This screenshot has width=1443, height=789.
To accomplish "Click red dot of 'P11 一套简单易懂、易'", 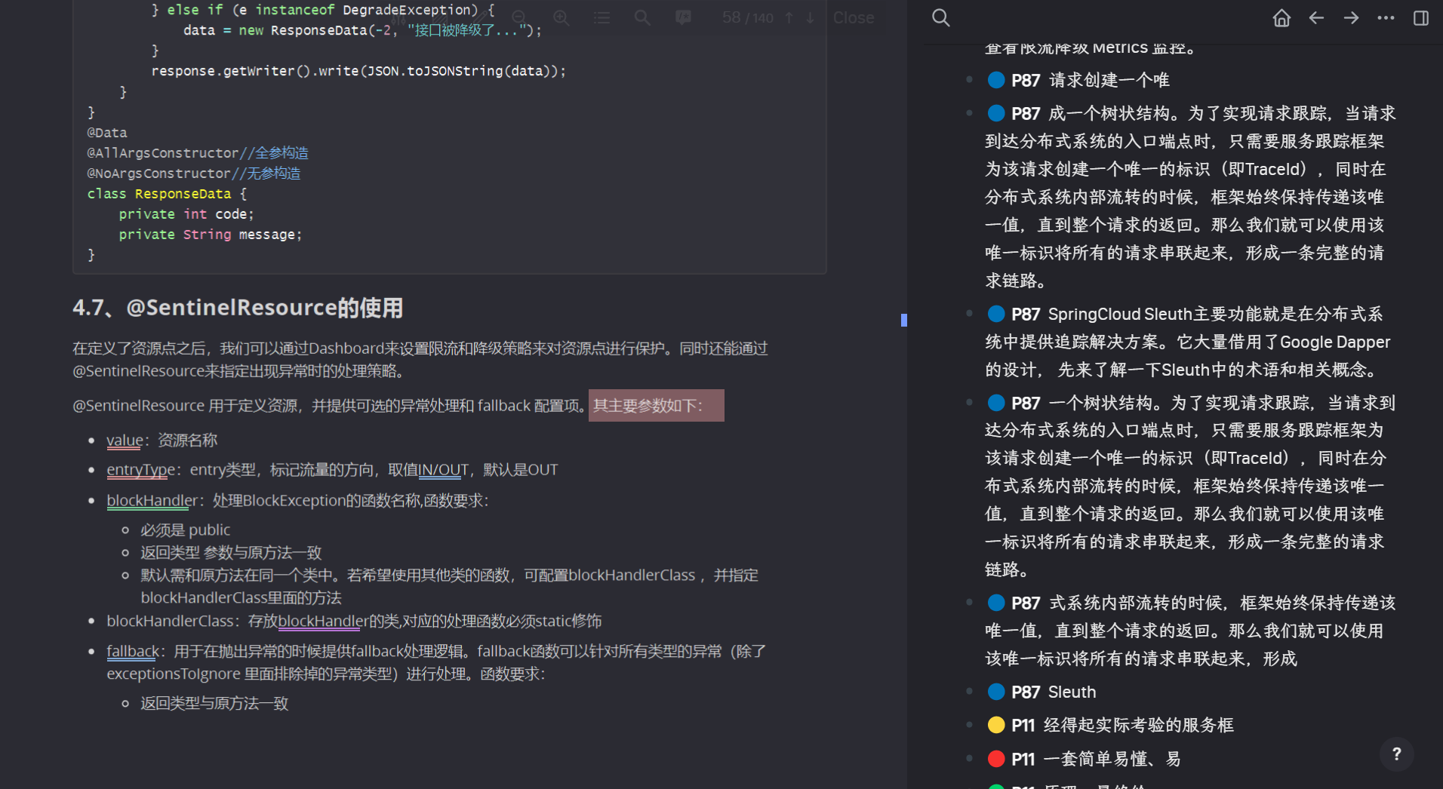I will [x=996, y=759].
